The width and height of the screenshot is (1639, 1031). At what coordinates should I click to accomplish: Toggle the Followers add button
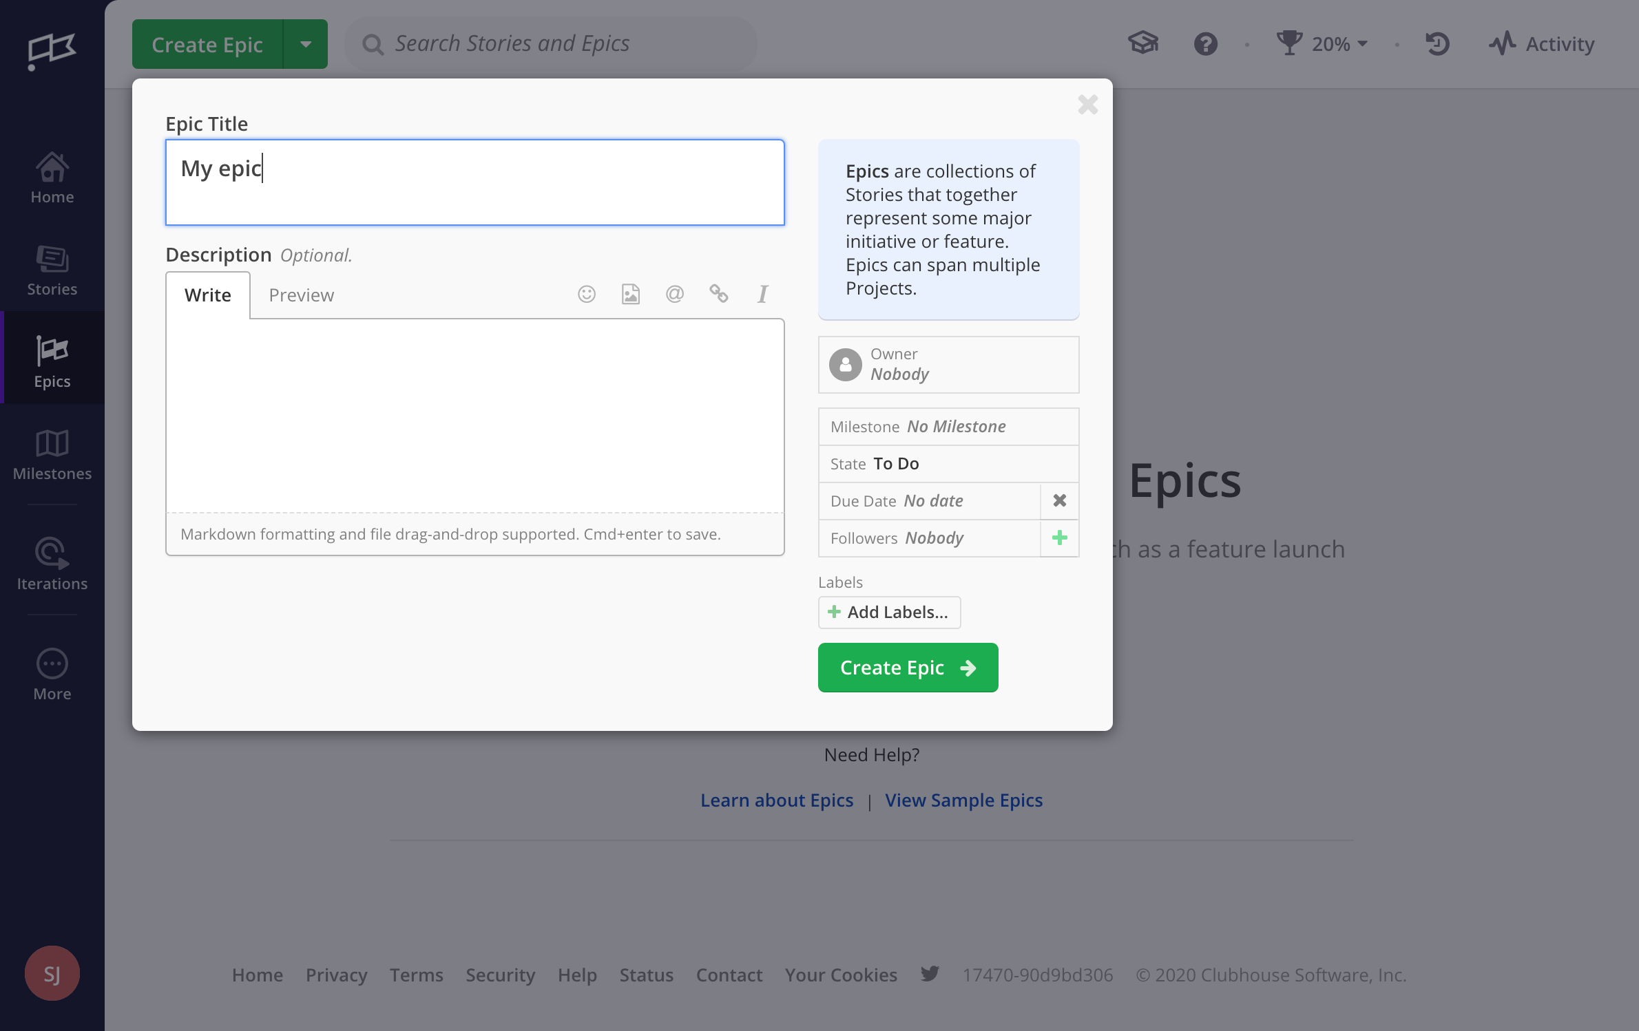click(x=1059, y=538)
